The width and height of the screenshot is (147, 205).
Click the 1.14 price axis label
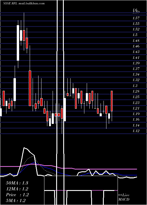point(136,125)
